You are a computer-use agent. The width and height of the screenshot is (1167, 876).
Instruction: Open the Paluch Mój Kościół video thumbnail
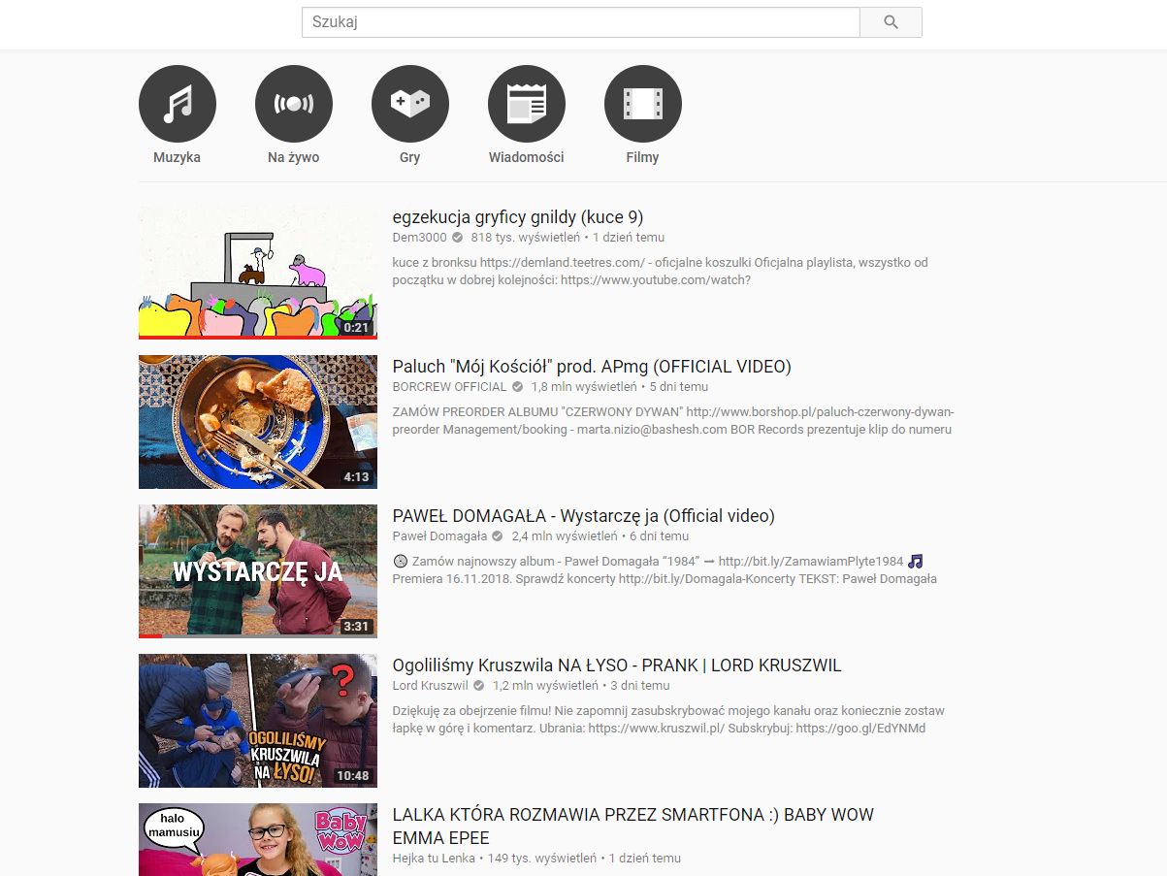258,422
